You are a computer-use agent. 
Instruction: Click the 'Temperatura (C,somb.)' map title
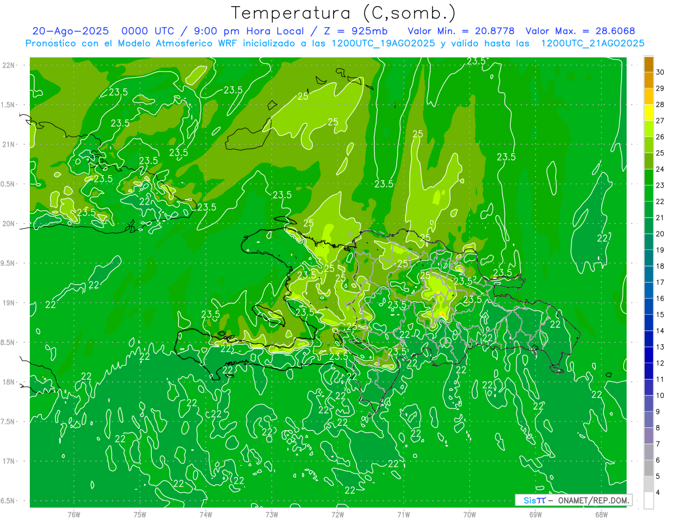pyautogui.click(x=344, y=13)
